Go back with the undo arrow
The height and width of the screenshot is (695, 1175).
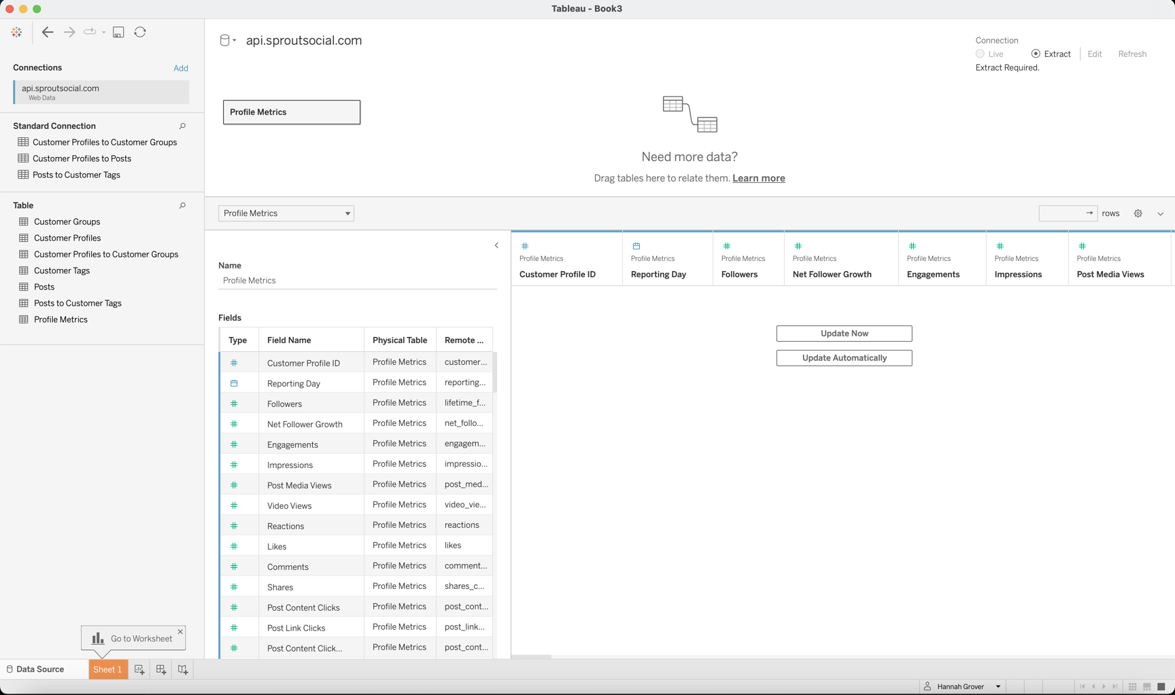[48, 32]
